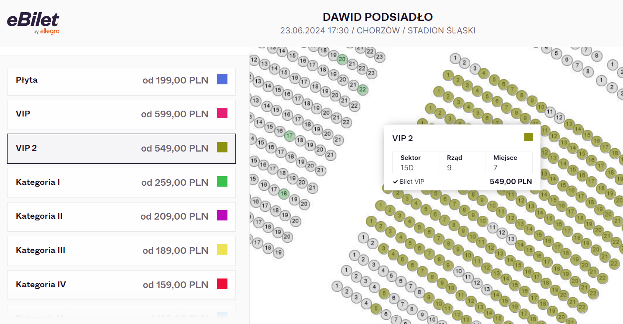
Task: Choose the green seat numbered 18
Action: pyautogui.click(x=284, y=194)
